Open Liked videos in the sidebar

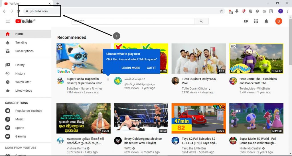pyautogui.click(x=25, y=91)
